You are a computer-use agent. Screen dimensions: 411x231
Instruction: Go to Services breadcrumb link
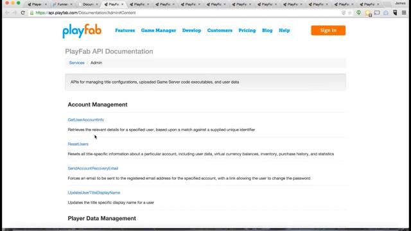(77, 63)
